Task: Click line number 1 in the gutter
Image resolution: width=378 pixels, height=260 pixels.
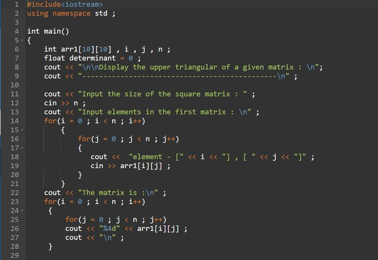Action: [x=17, y=4]
